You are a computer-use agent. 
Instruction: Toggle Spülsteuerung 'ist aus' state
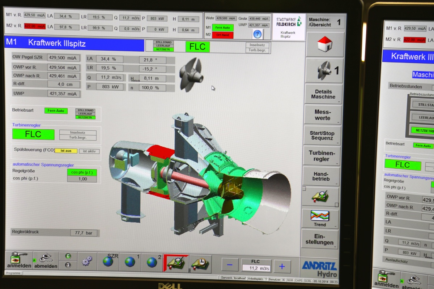click(x=66, y=151)
